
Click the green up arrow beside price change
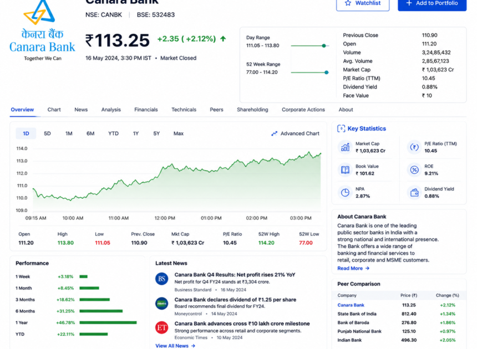(x=223, y=39)
